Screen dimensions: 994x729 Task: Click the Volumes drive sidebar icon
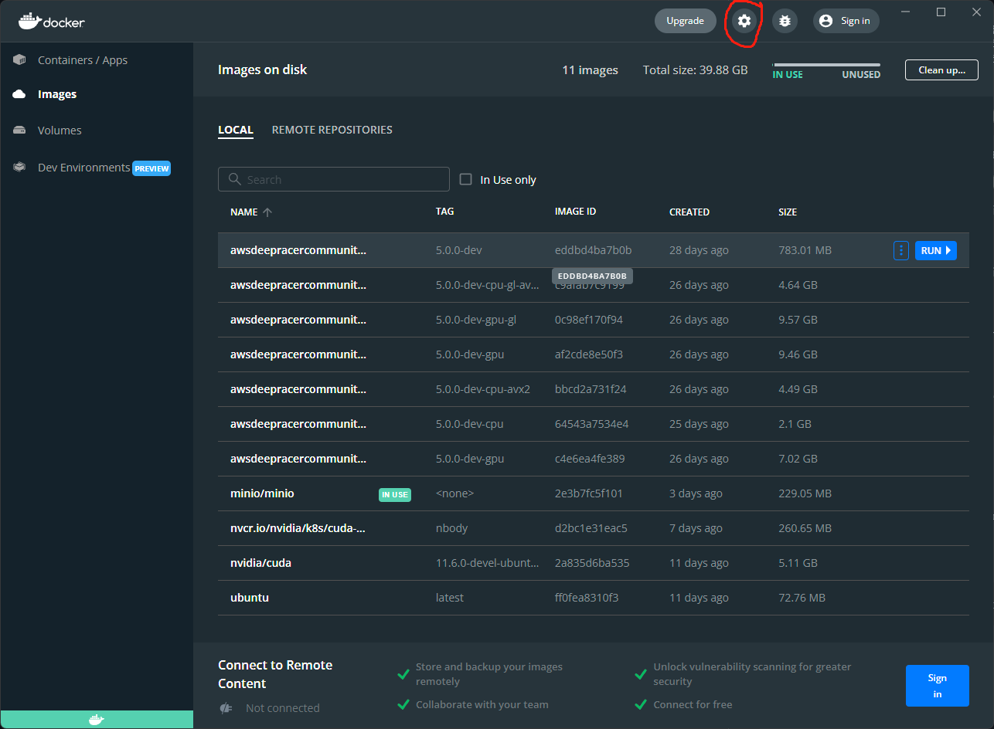[x=19, y=131]
